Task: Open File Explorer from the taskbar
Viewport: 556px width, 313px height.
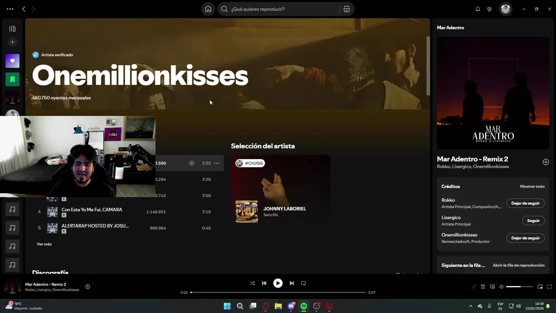Action: click(x=278, y=306)
